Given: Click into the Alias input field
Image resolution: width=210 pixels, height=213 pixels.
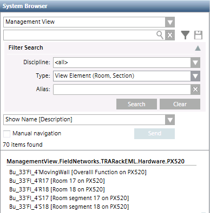Looking at the screenshot, I should pos(122,90).
